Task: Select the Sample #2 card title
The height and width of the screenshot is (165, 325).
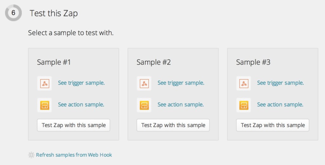Action: pos(154,62)
